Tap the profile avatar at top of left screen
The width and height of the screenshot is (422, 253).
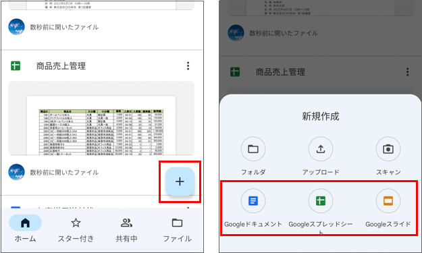16,27
